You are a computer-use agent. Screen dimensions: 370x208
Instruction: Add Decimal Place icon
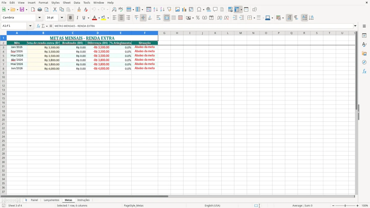click(x=220, y=18)
